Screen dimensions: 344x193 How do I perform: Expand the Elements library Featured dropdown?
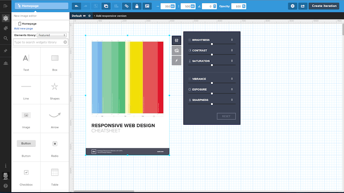coord(52,35)
